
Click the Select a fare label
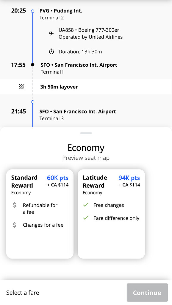[x=23, y=293]
